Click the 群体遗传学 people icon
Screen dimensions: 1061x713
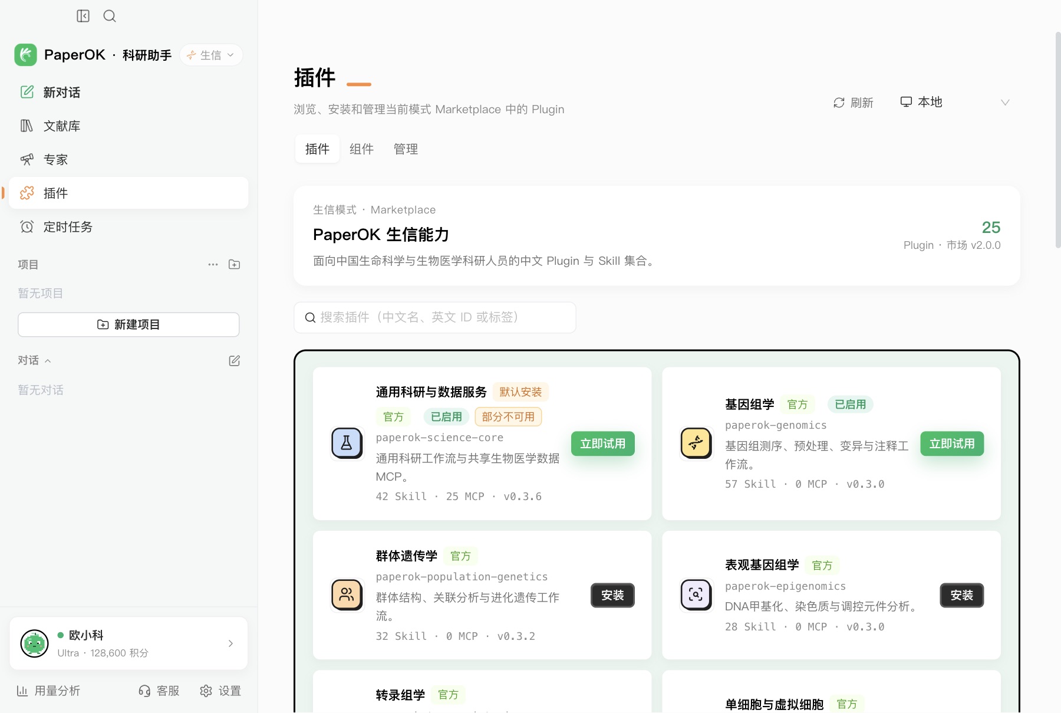[x=347, y=595]
